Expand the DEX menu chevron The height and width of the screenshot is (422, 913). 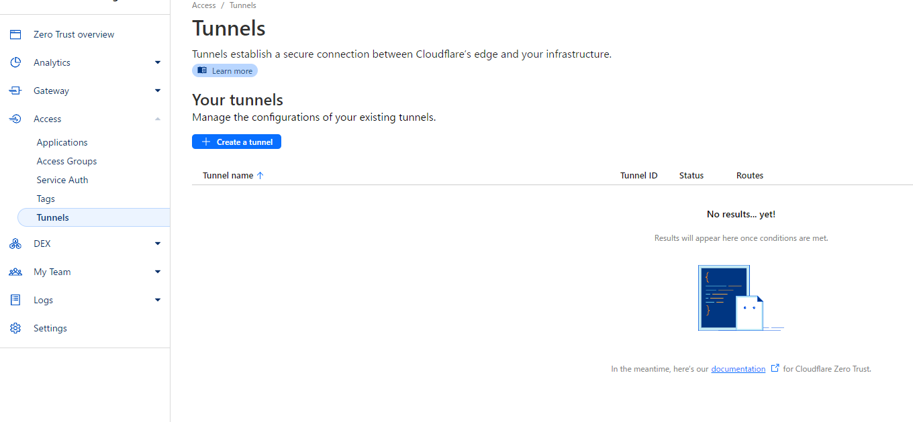(x=158, y=244)
